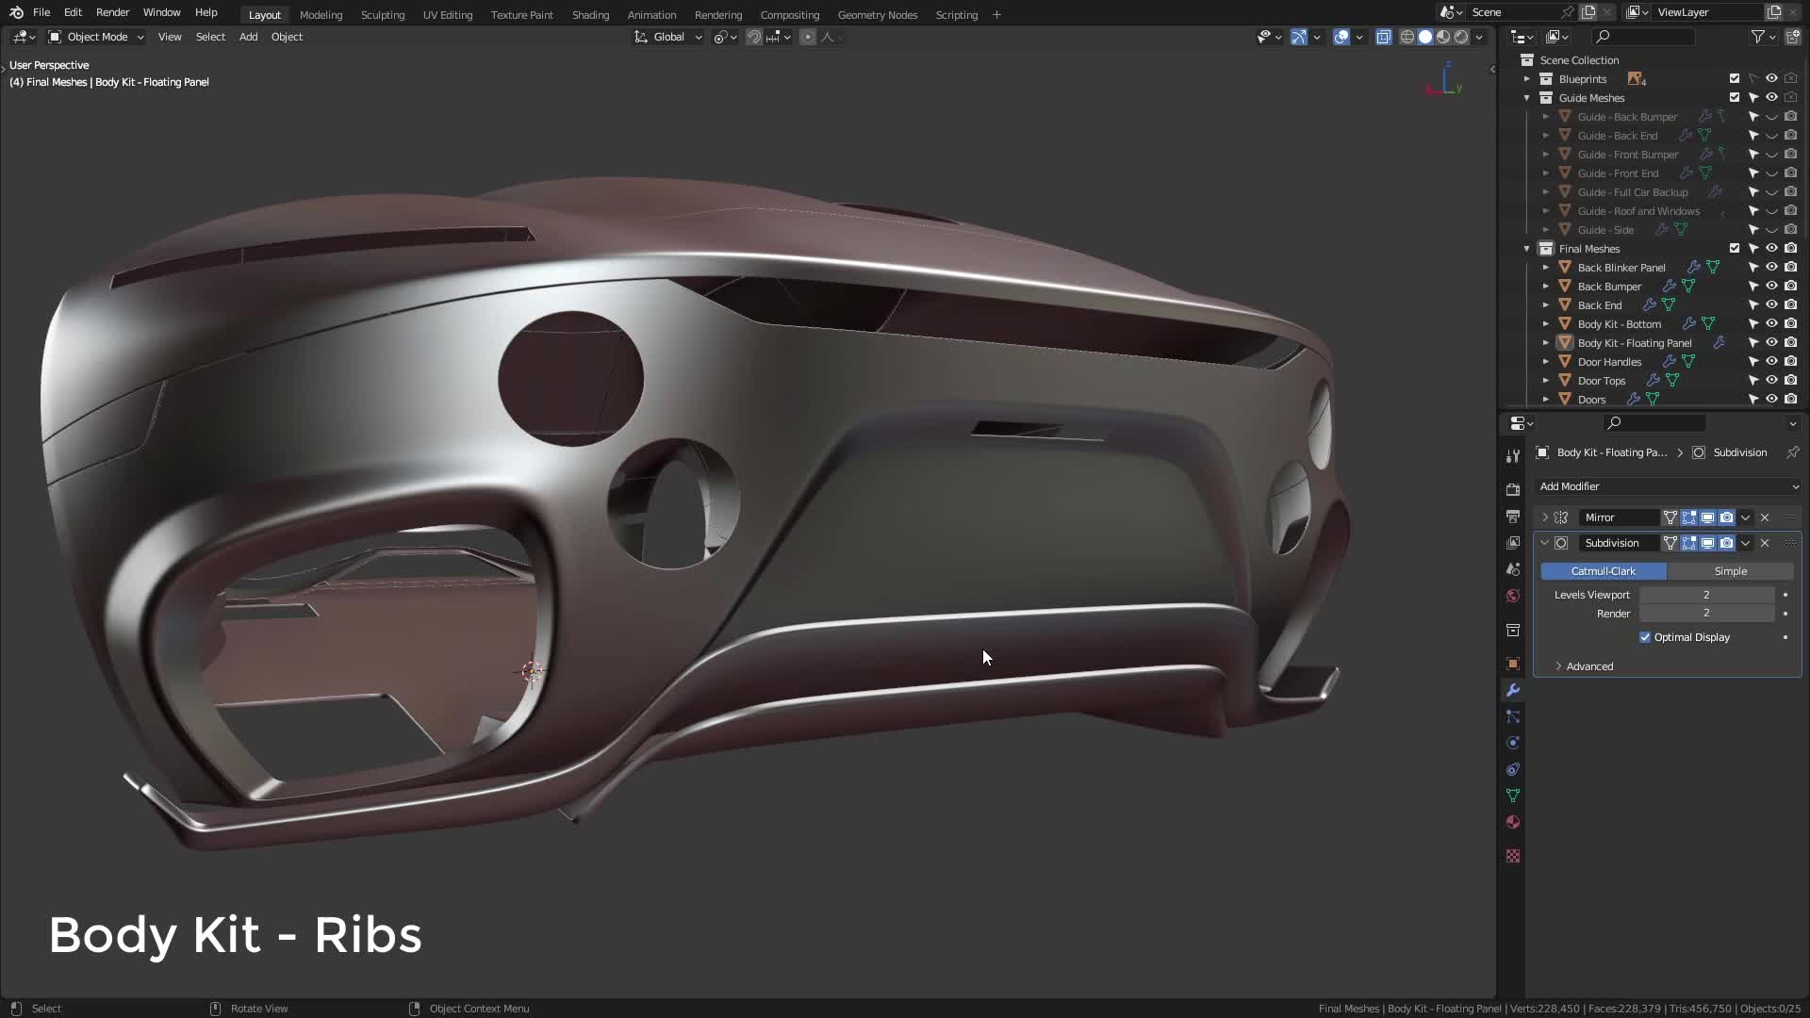Open the Material properties tab
This screenshot has height=1018, width=1810.
tap(1513, 822)
